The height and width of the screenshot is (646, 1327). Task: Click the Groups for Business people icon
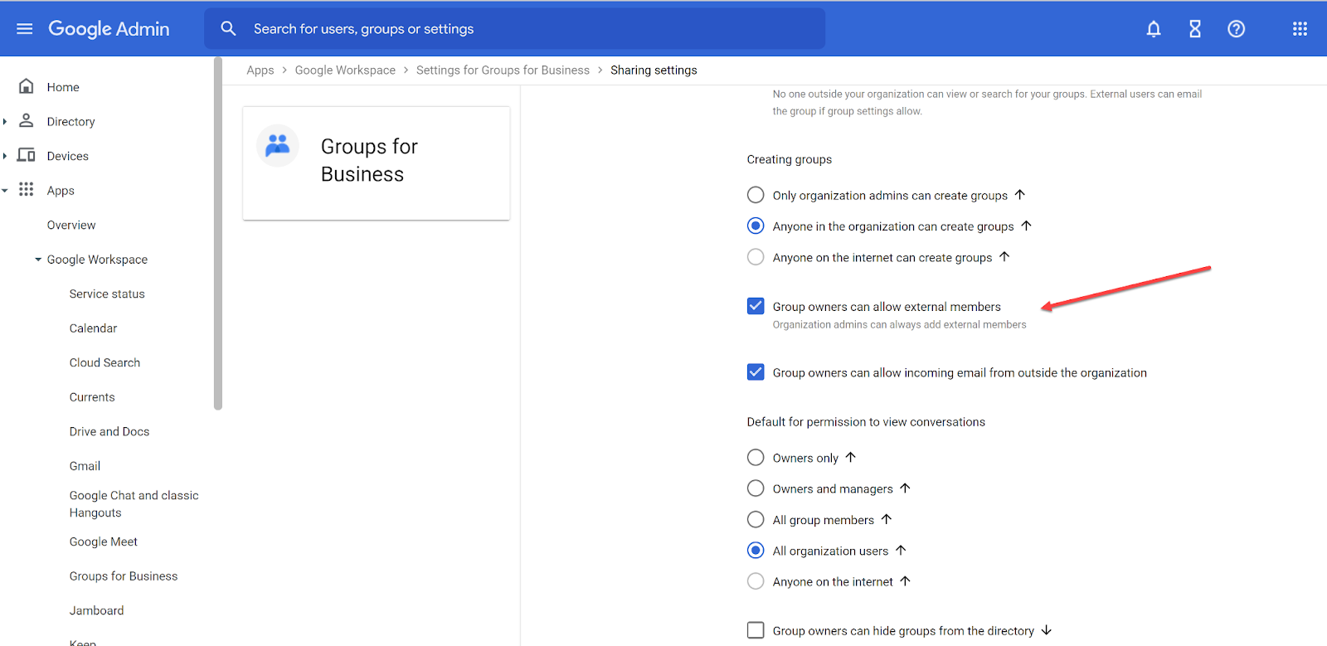(278, 146)
